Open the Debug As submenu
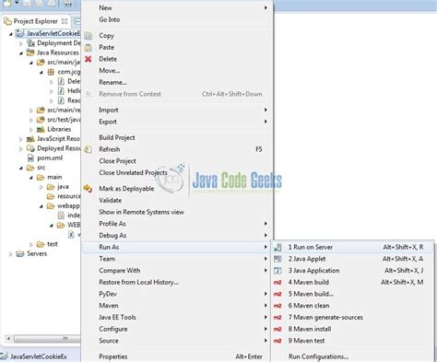The image size is (437, 362). pos(177,236)
